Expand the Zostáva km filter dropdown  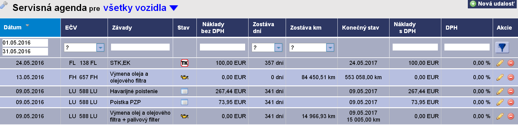coord(330,47)
